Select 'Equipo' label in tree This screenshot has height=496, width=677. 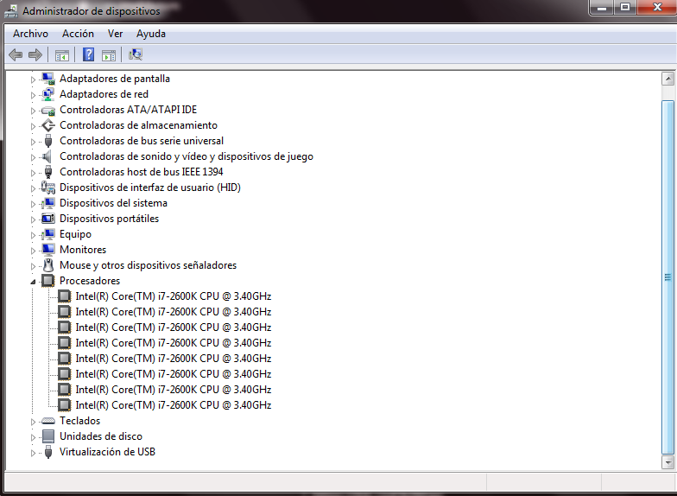(x=75, y=234)
